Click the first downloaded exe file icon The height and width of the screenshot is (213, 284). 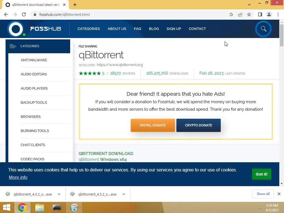tap(8, 194)
